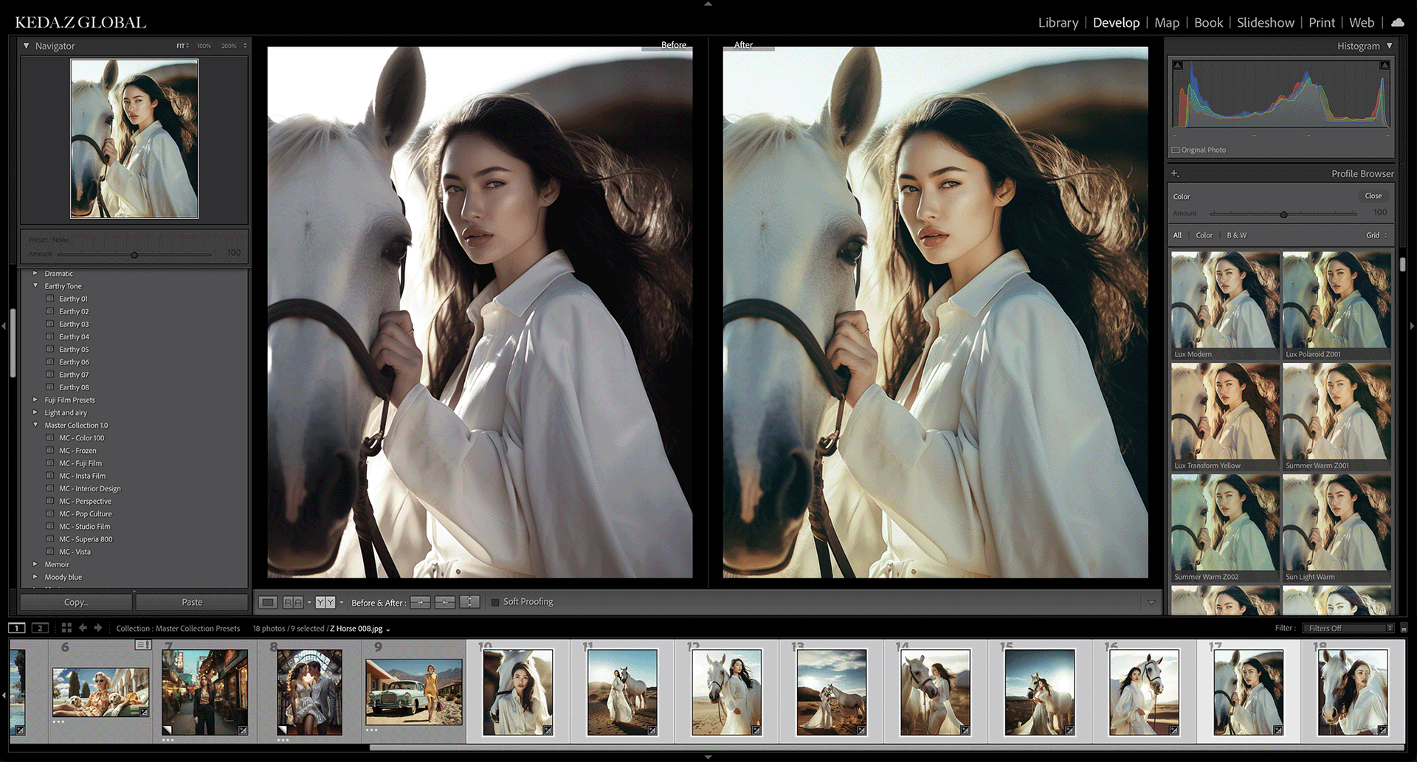The height and width of the screenshot is (762, 1417).
Task: Open the Library module
Action: click(1058, 23)
